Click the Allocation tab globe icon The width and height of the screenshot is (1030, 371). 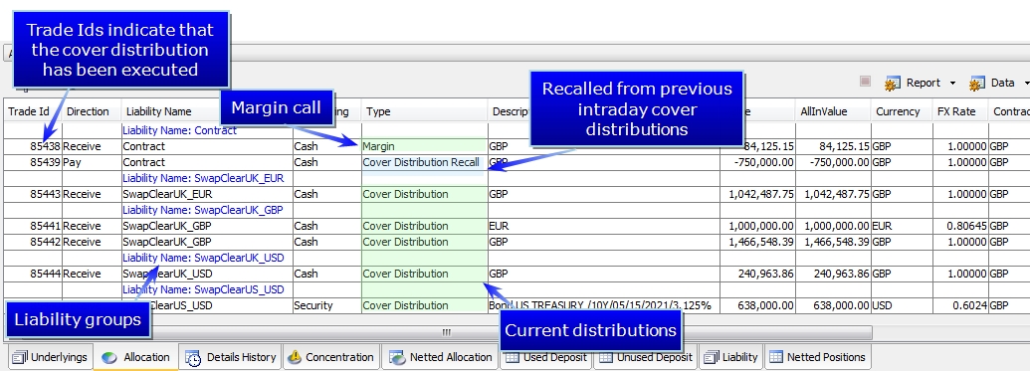click(109, 357)
